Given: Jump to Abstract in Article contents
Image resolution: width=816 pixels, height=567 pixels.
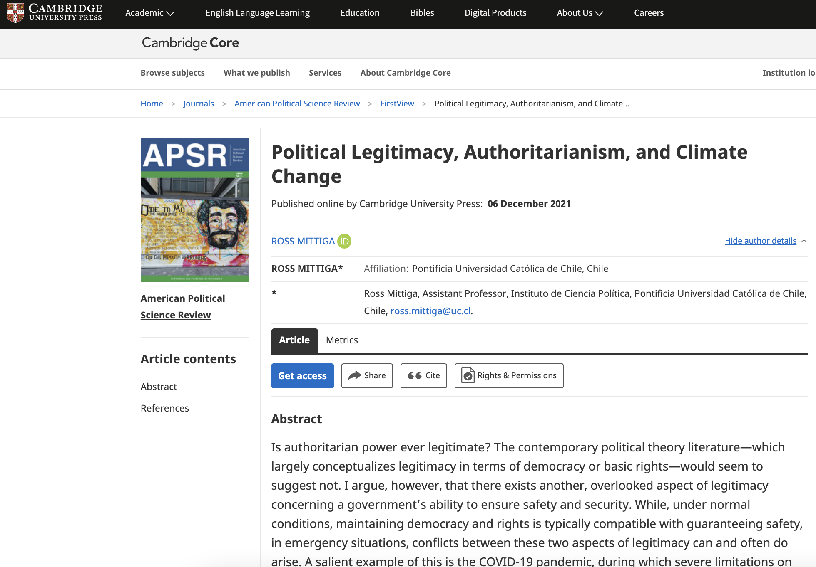Looking at the screenshot, I should click(159, 387).
